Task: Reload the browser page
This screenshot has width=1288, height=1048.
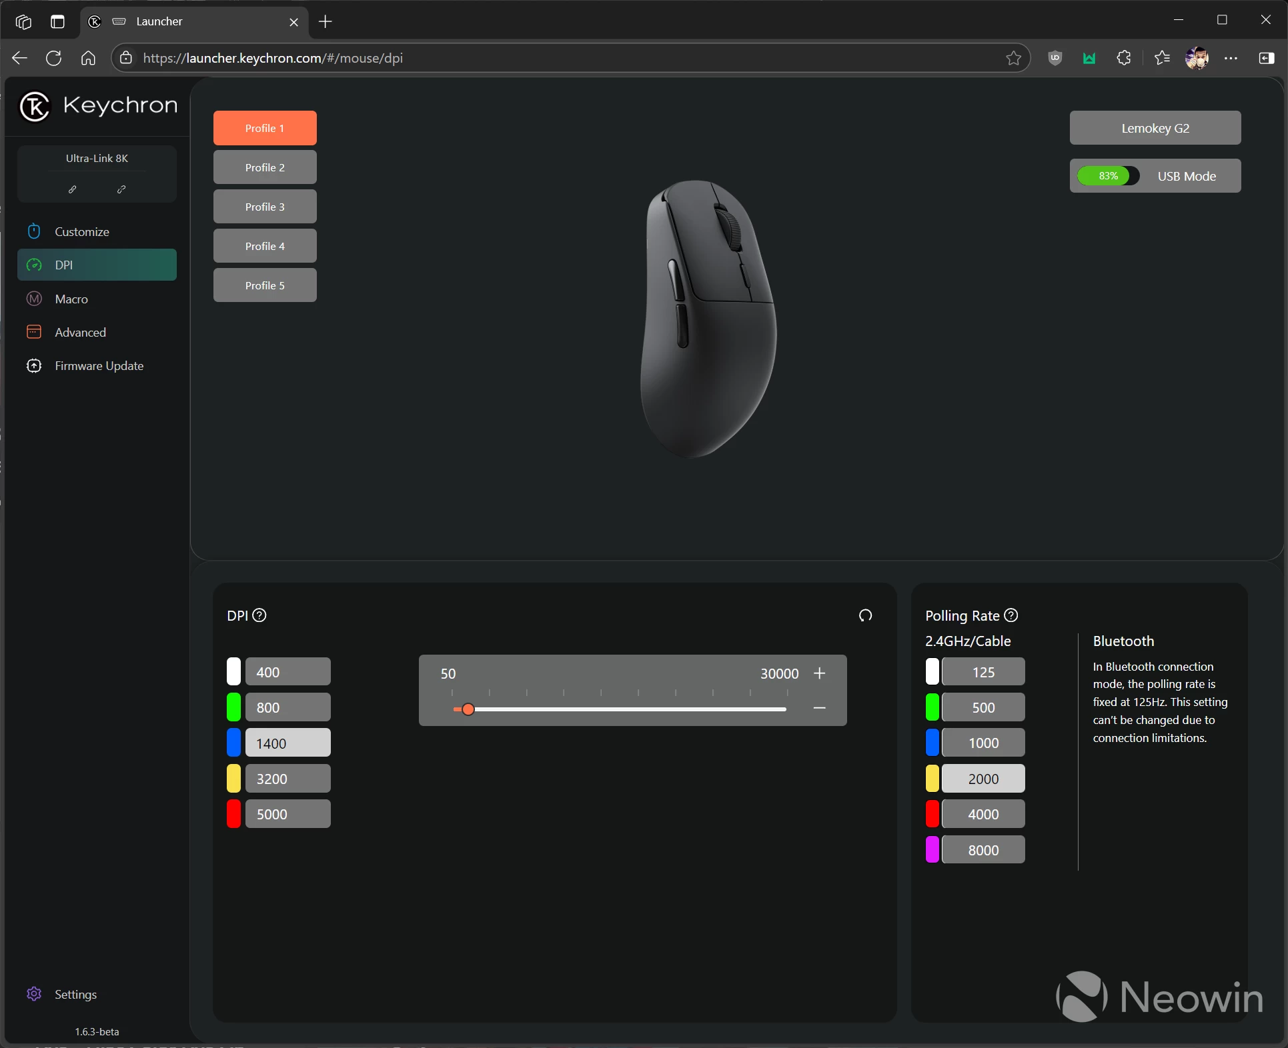Action: [x=54, y=58]
